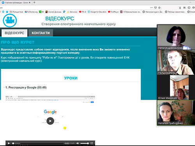This screenshot has width=195, height=146.
Task: Open the Скачать фильмы bookmark
Action: [x=53, y=12]
